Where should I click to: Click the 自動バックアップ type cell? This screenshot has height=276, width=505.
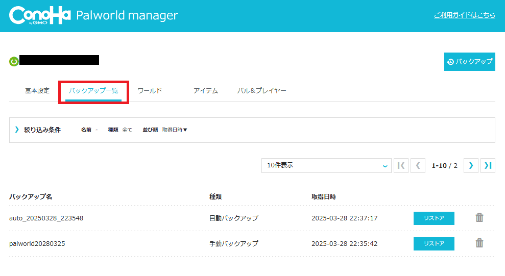tap(234, 218)
